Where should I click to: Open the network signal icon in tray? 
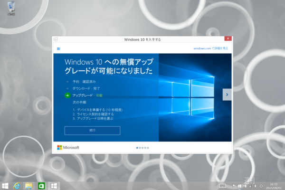(x=250, y=186)
